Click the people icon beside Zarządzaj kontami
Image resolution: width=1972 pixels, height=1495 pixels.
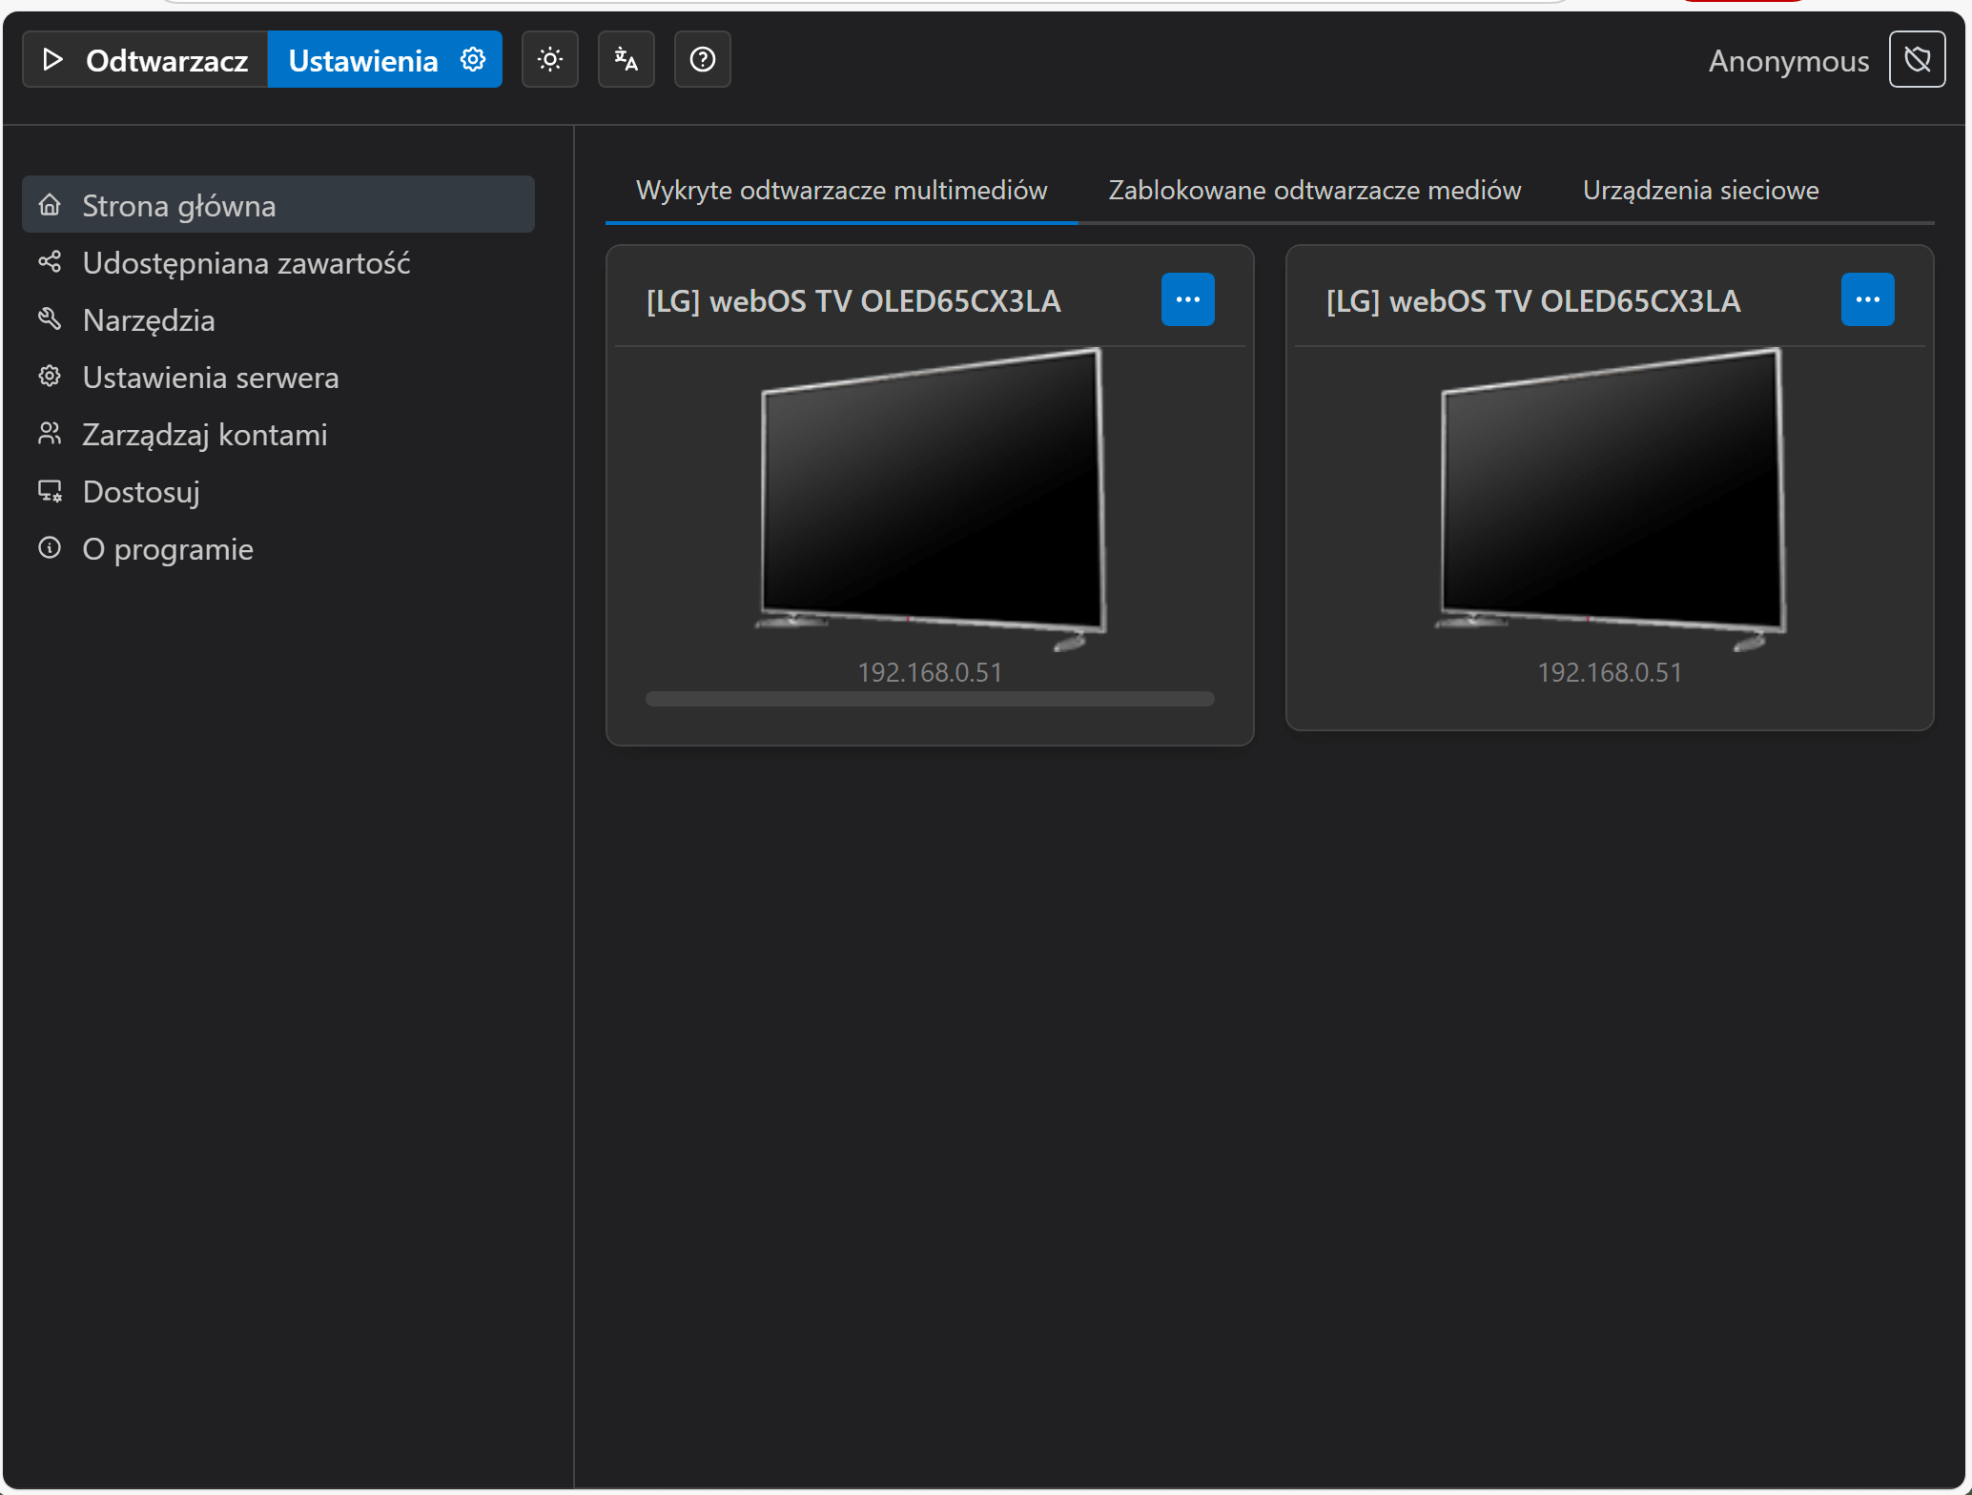point(50,434)
